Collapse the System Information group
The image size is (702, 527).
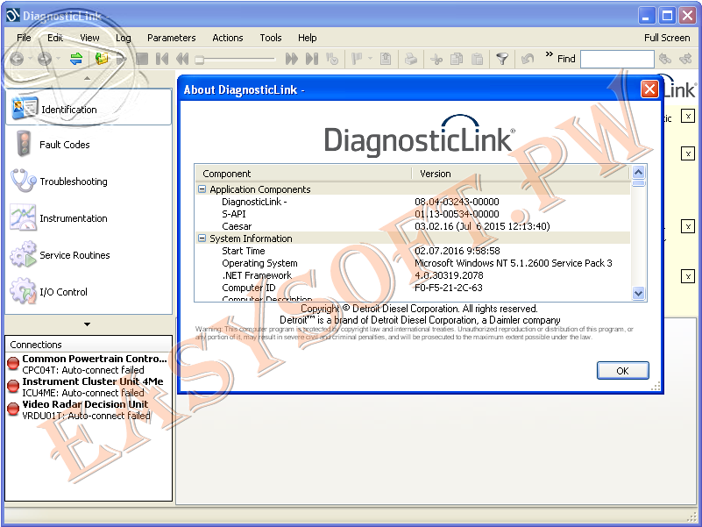[x=202, y=239]
